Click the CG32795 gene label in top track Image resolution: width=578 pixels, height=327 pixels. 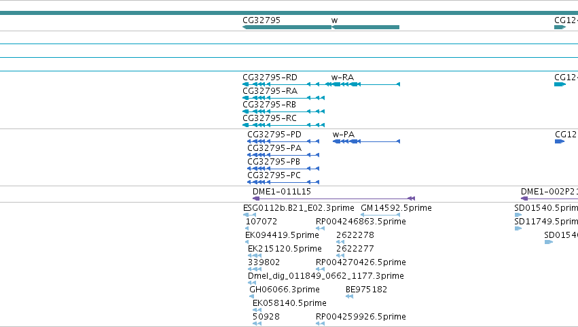261,20
